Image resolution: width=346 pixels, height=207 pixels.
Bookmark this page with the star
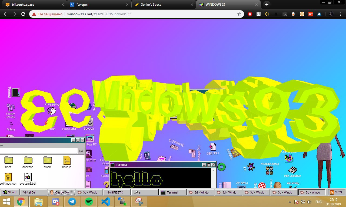239,14
